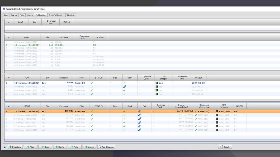
Task: Click the flat link icon in the 15 frames light row
Action: tap(140, 130)
